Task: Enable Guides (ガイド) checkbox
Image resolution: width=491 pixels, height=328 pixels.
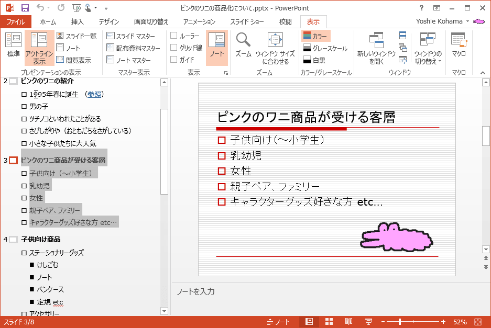Action: (x=174, y=60)
